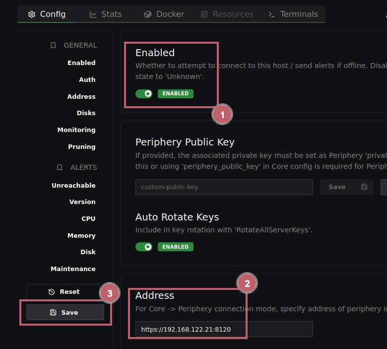
Task: Click the custom-public-key input field
Action: [x=224, y=187]
